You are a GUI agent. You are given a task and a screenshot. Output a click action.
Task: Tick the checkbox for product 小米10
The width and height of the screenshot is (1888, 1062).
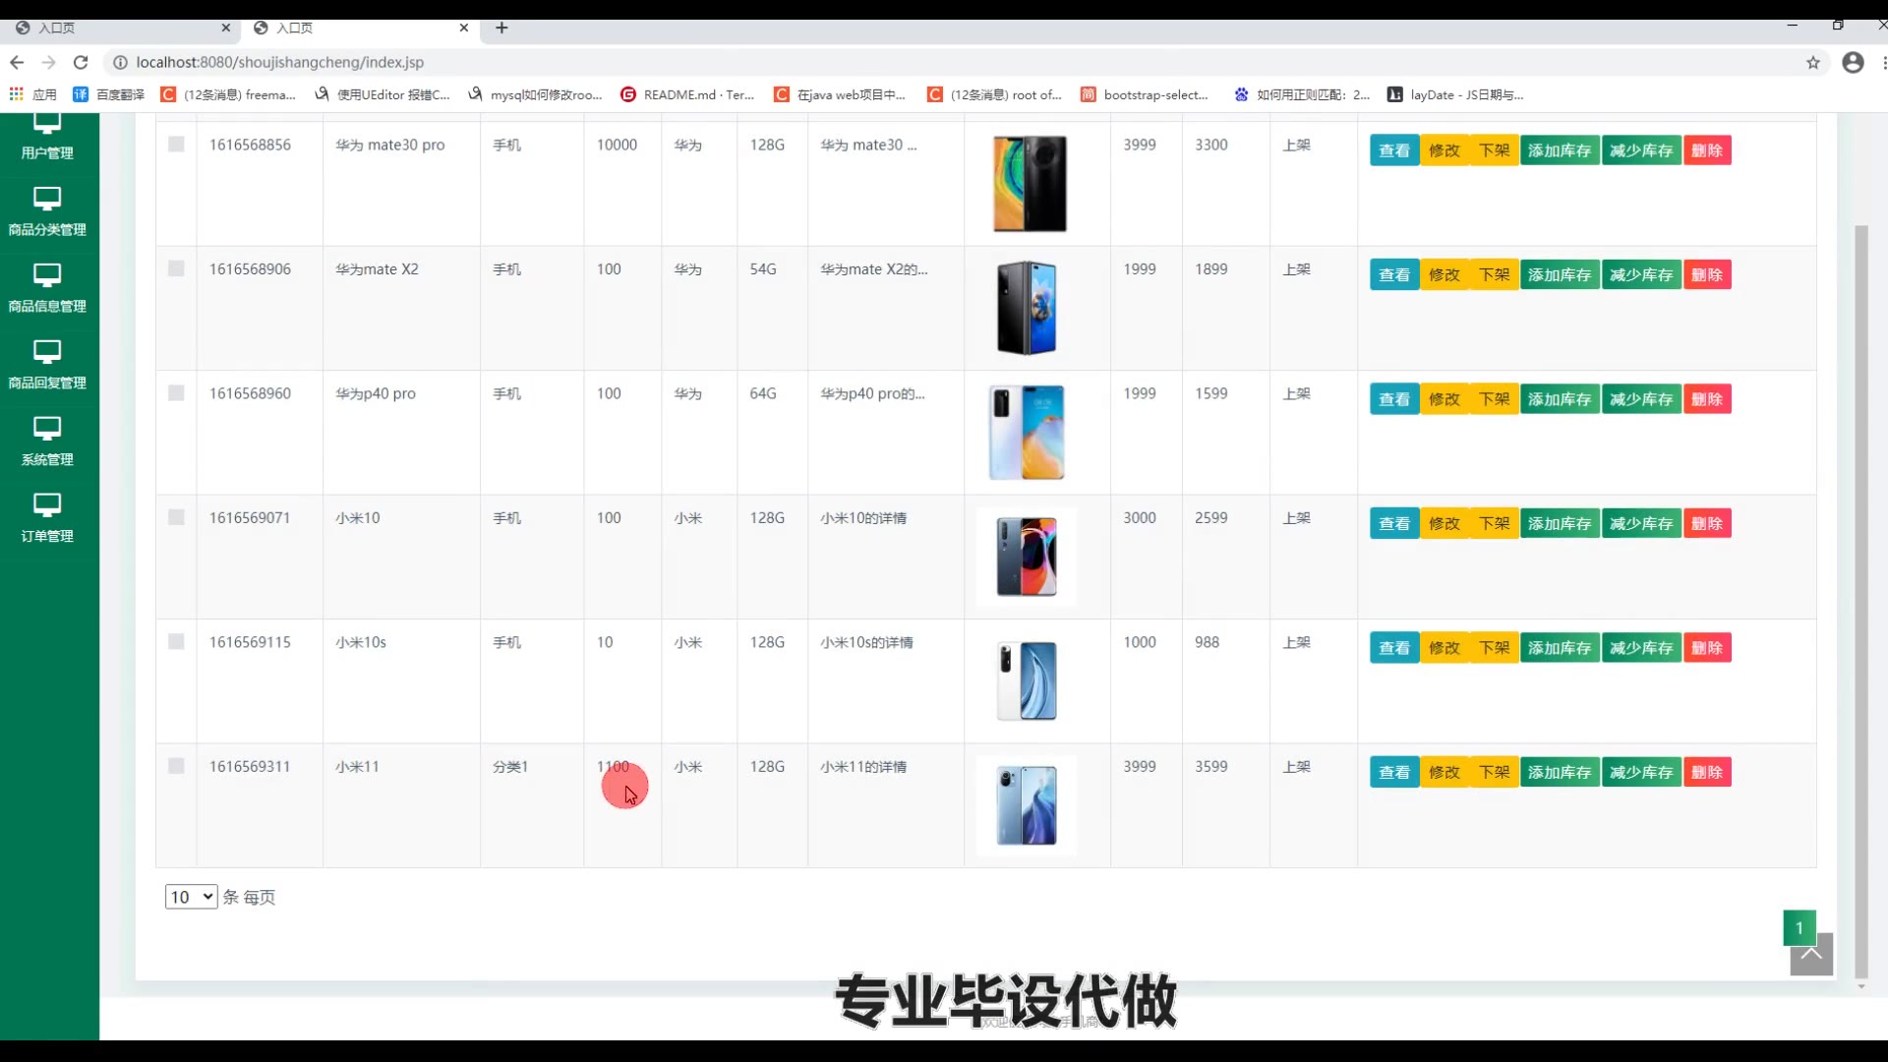[x=176, y=517]
